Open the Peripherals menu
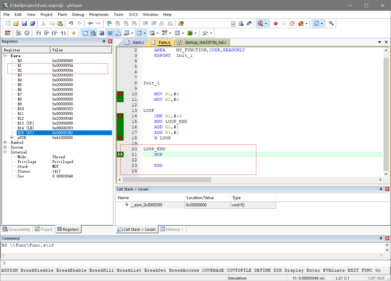391x281 pixels. (x=99, y=15)
